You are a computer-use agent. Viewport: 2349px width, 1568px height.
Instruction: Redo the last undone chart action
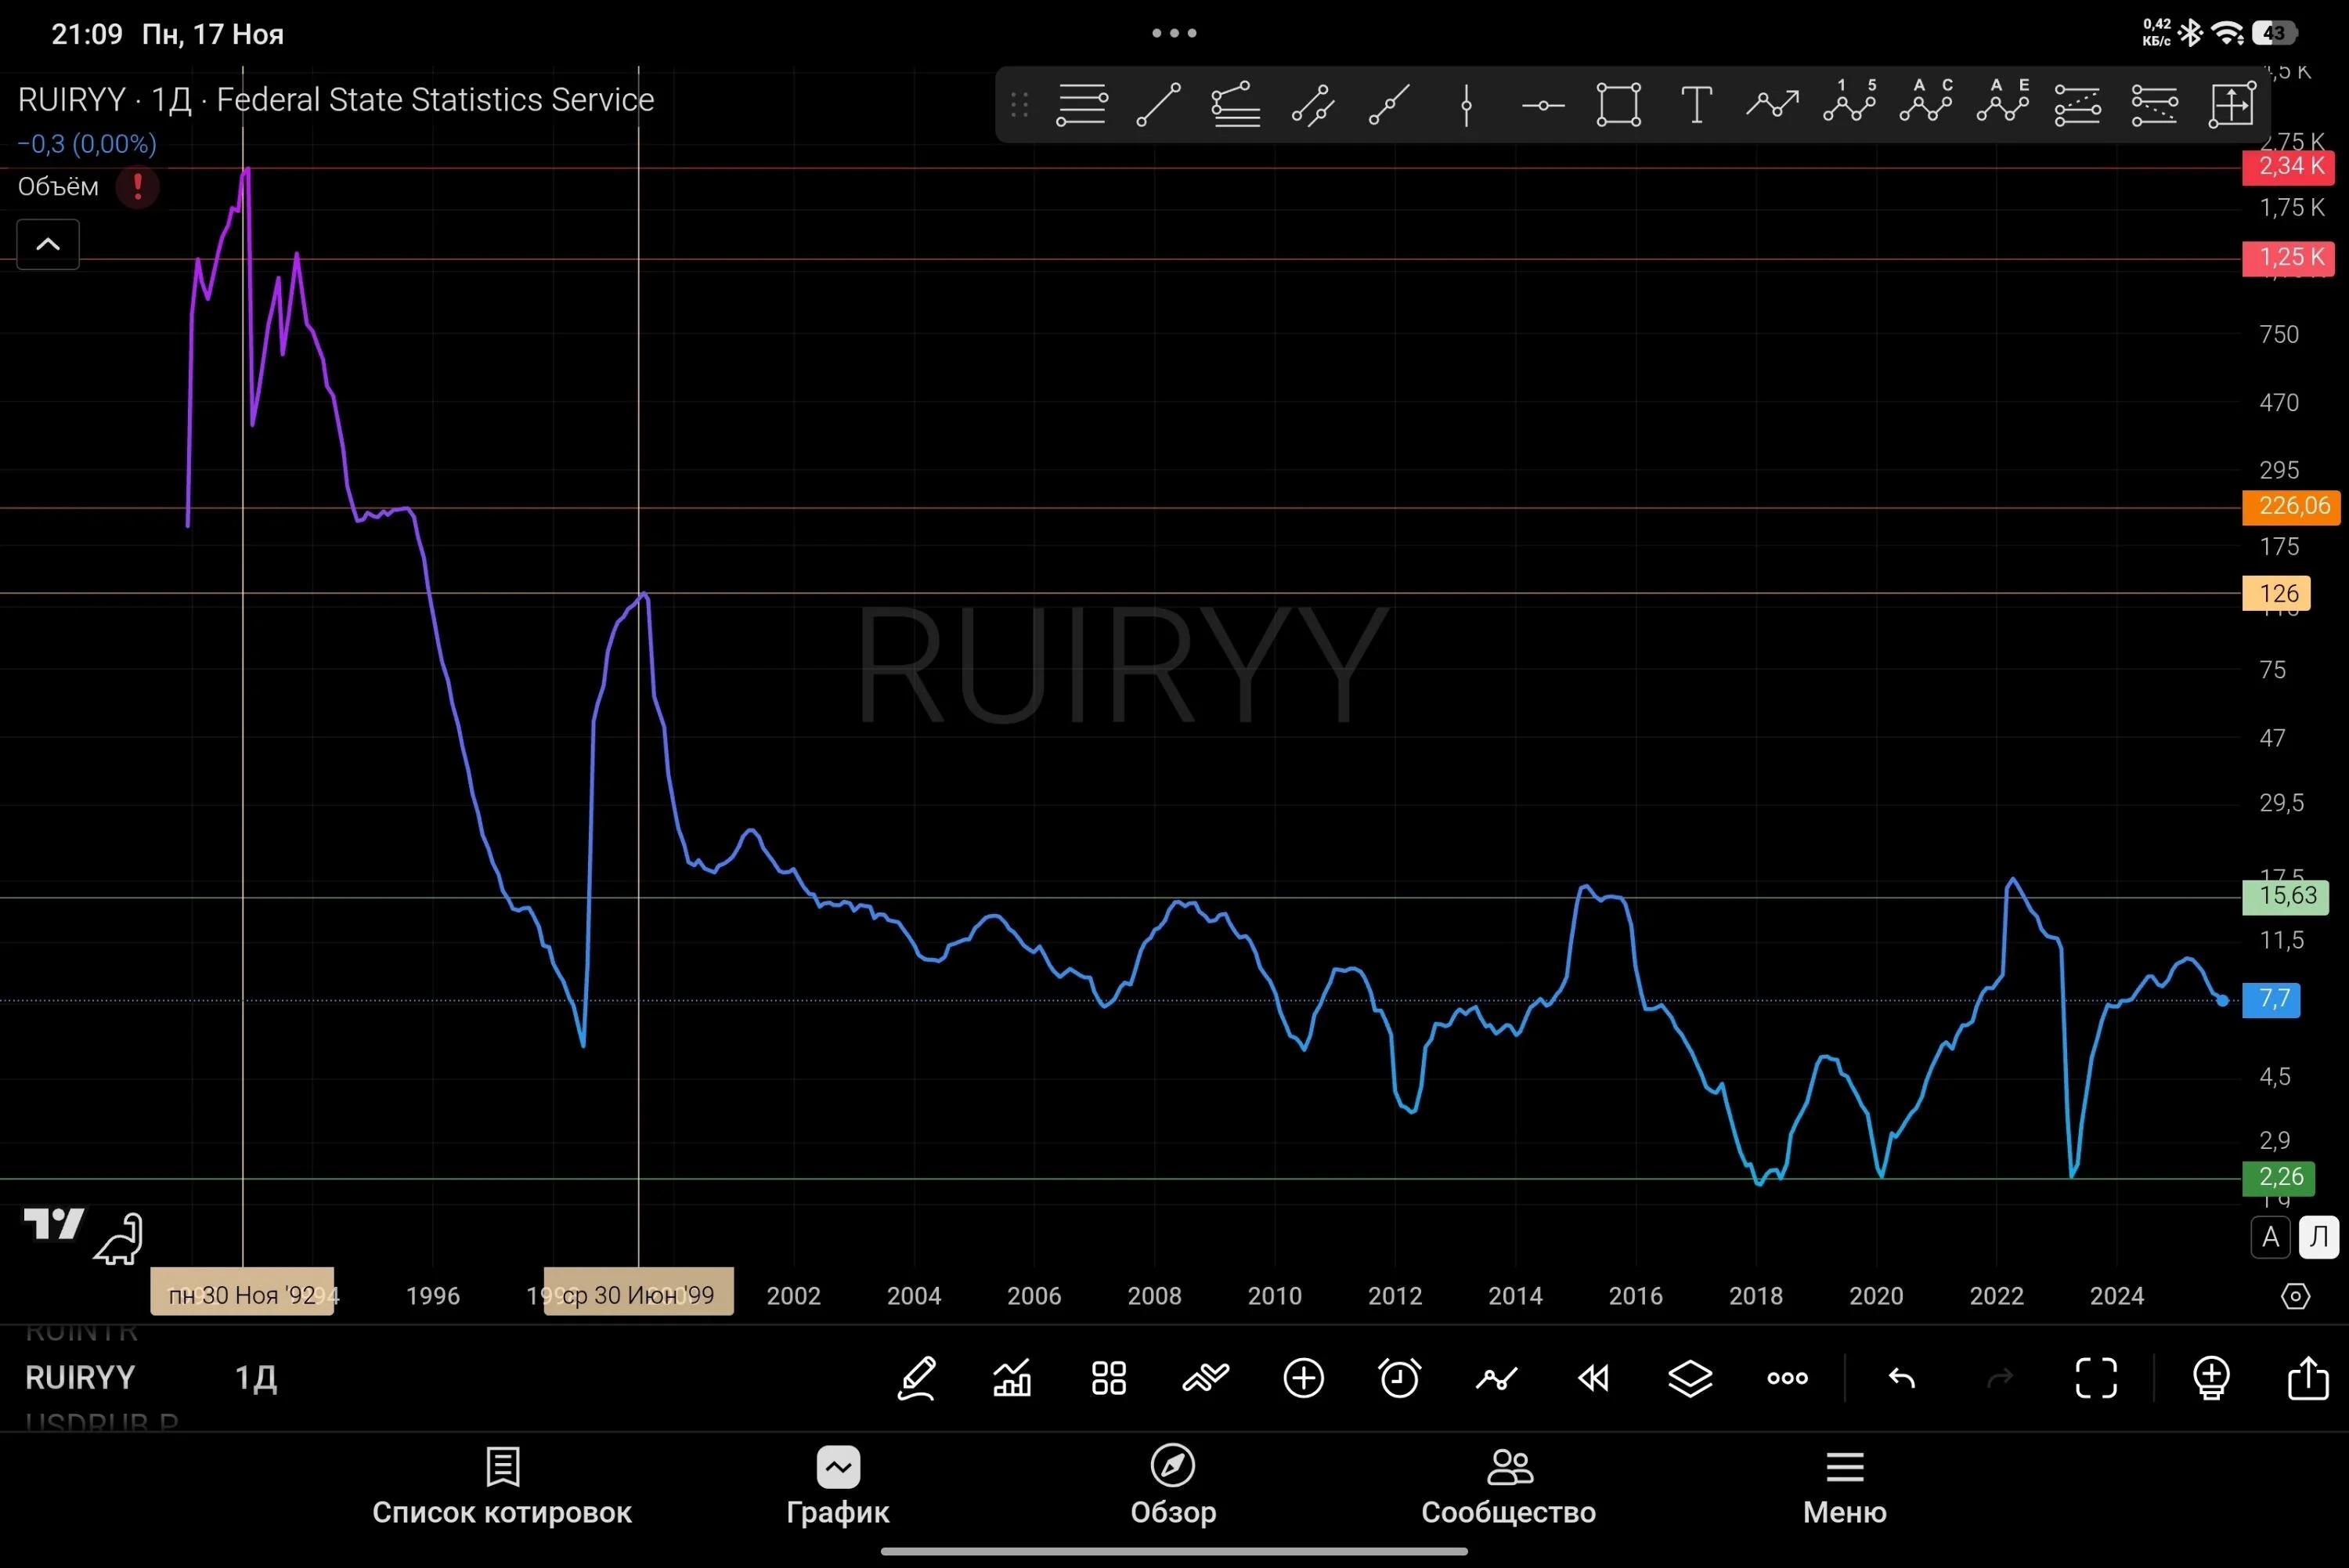pyautogui.click(x=1999, y=1378)
